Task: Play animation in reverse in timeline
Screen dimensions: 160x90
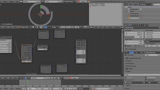Action: coord(69,88)
